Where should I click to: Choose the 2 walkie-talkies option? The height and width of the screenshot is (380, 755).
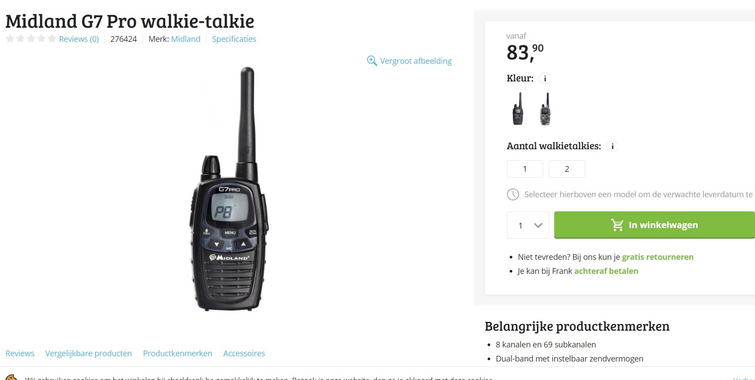click(x=567, y=169)
